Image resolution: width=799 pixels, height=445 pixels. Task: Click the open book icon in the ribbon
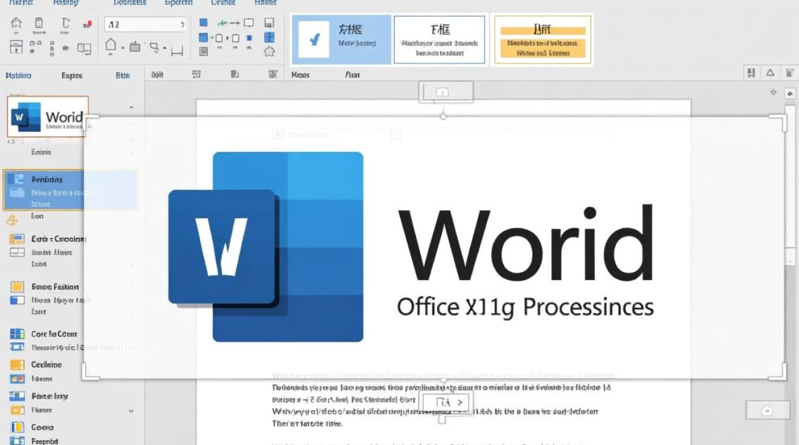click(x=85, y=49)
